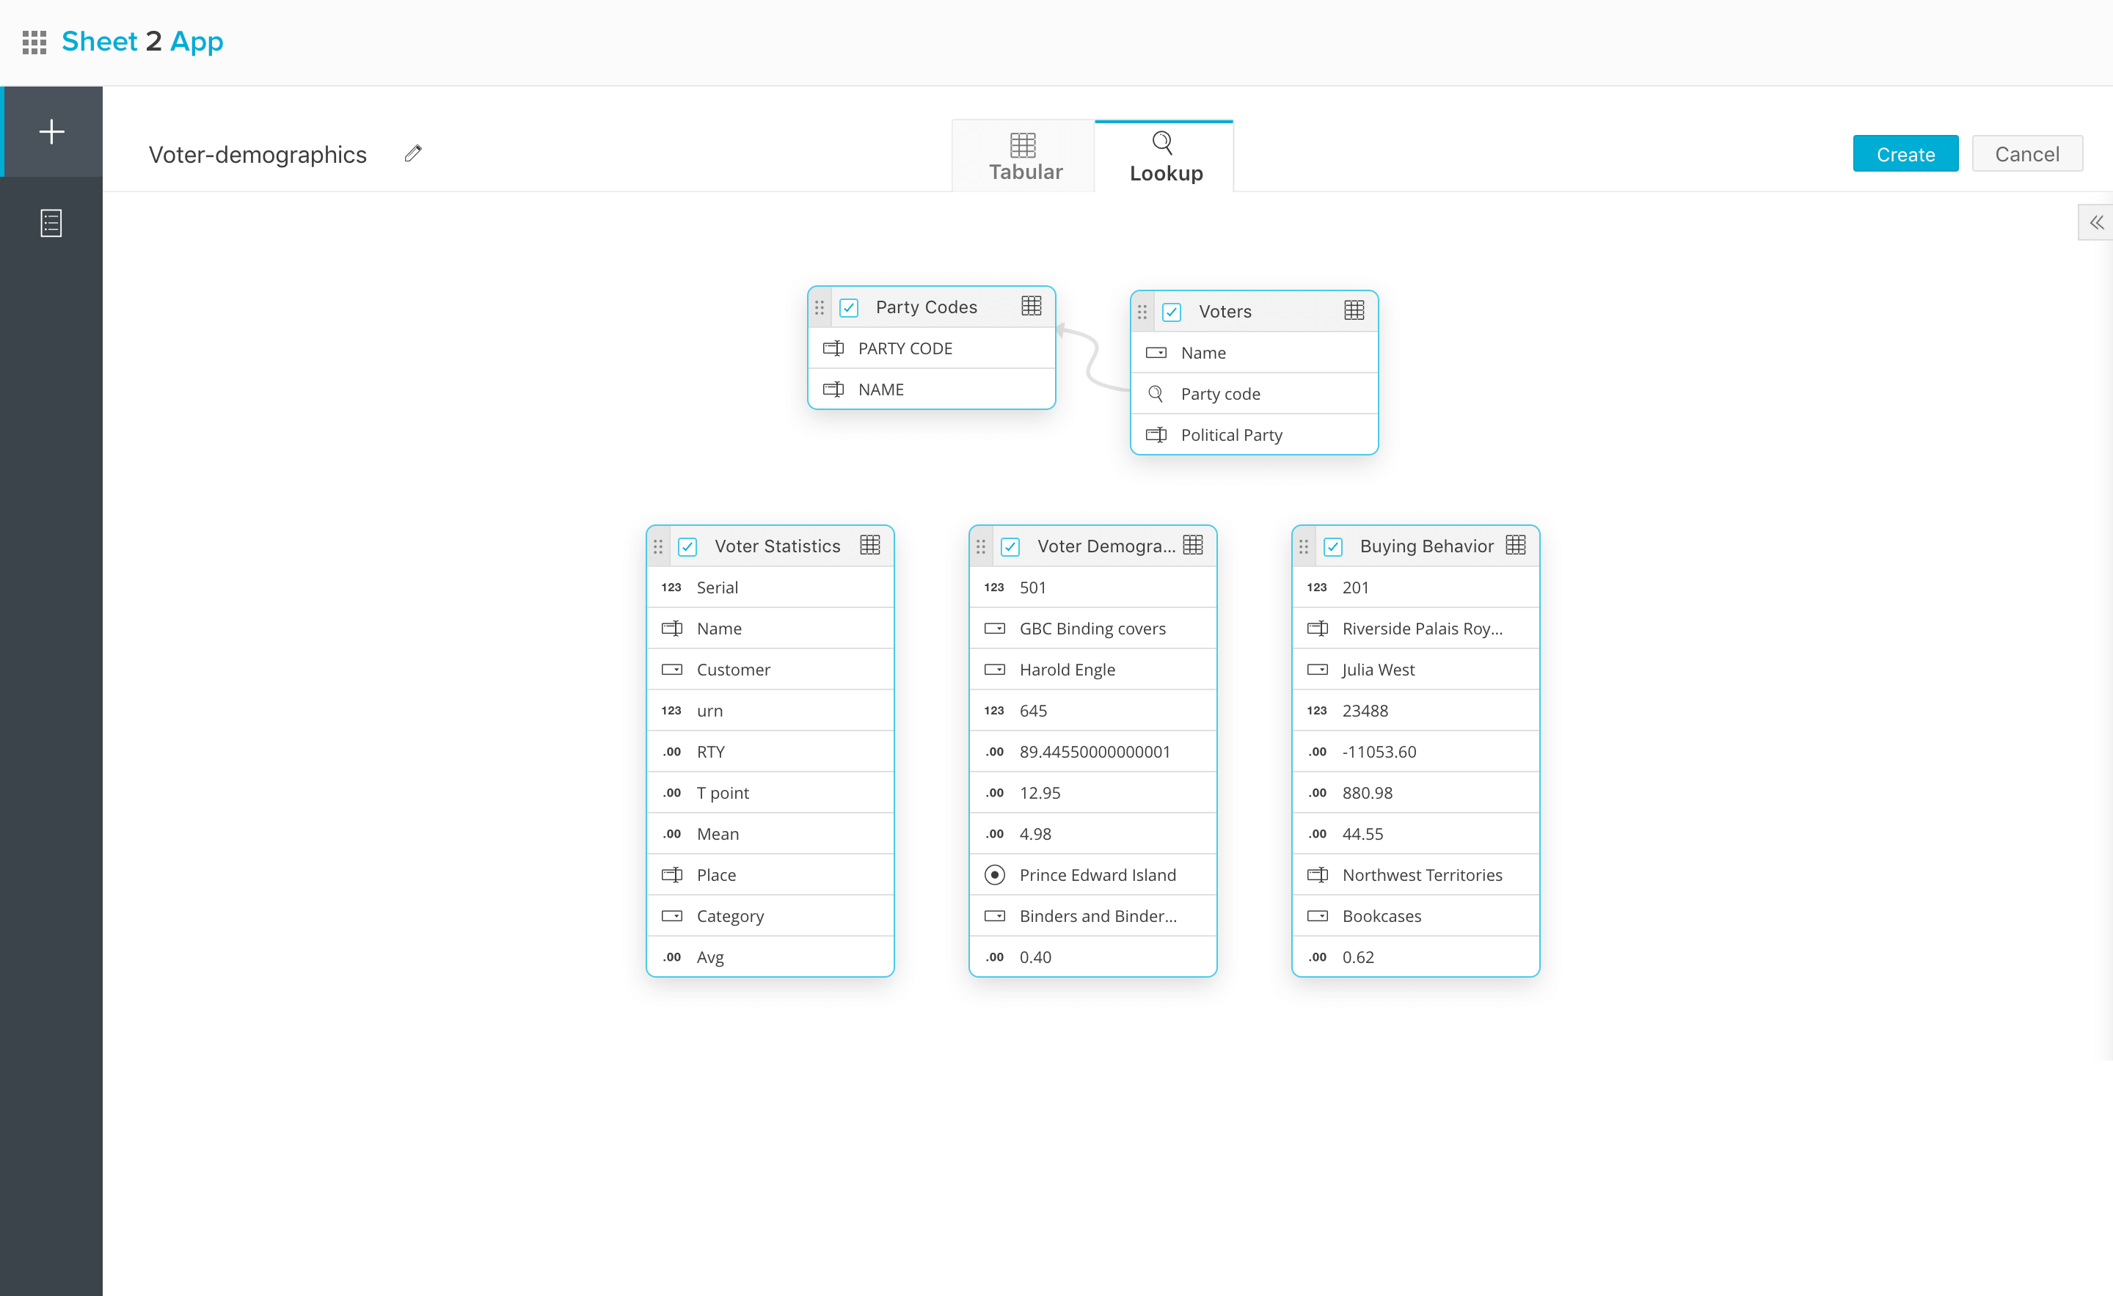Click the Voters table title
The height and width of the screenshot is (1296, 2113).
pos(1225,311)
